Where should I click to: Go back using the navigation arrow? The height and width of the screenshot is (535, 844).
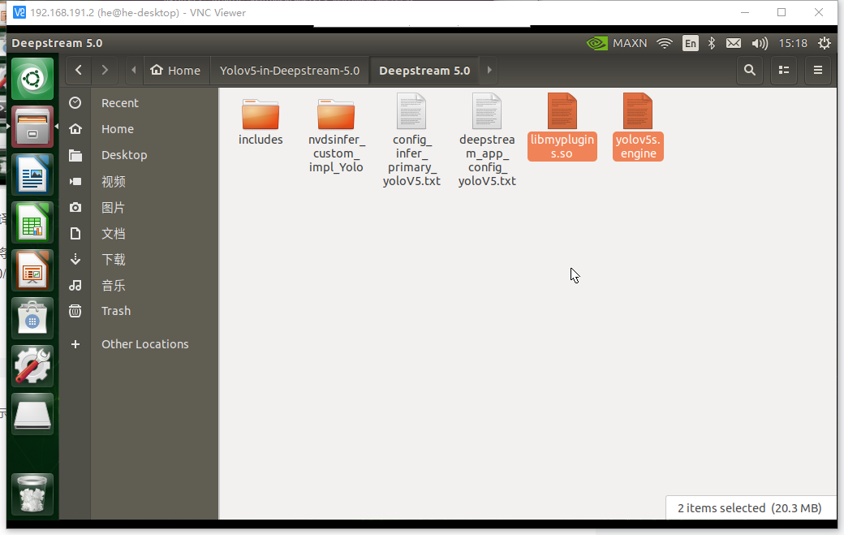click(78, 71)
